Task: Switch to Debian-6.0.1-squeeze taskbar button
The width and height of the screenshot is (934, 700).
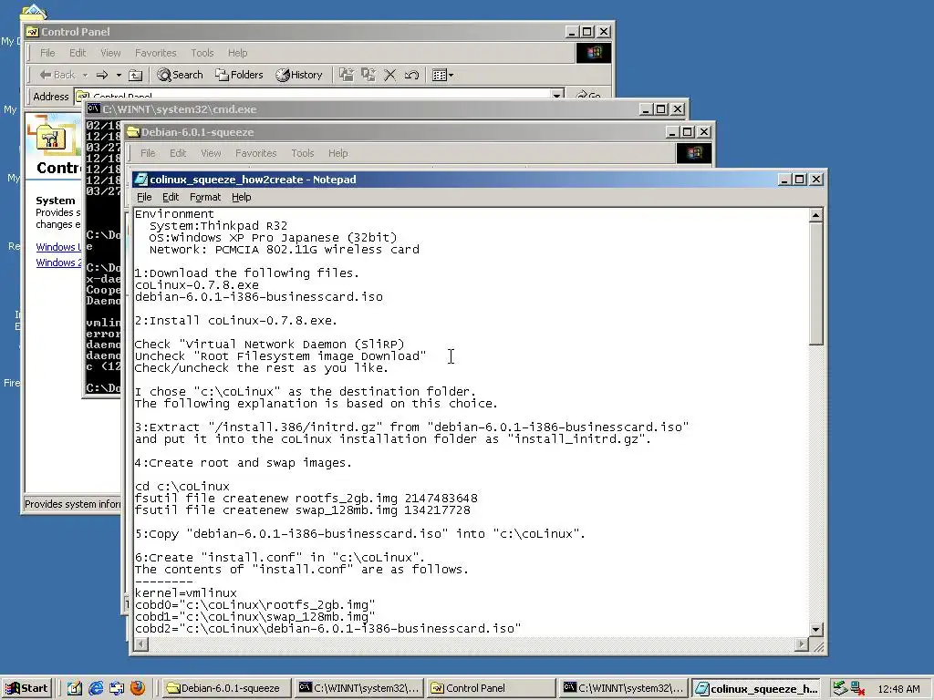Action: [226, 688]
